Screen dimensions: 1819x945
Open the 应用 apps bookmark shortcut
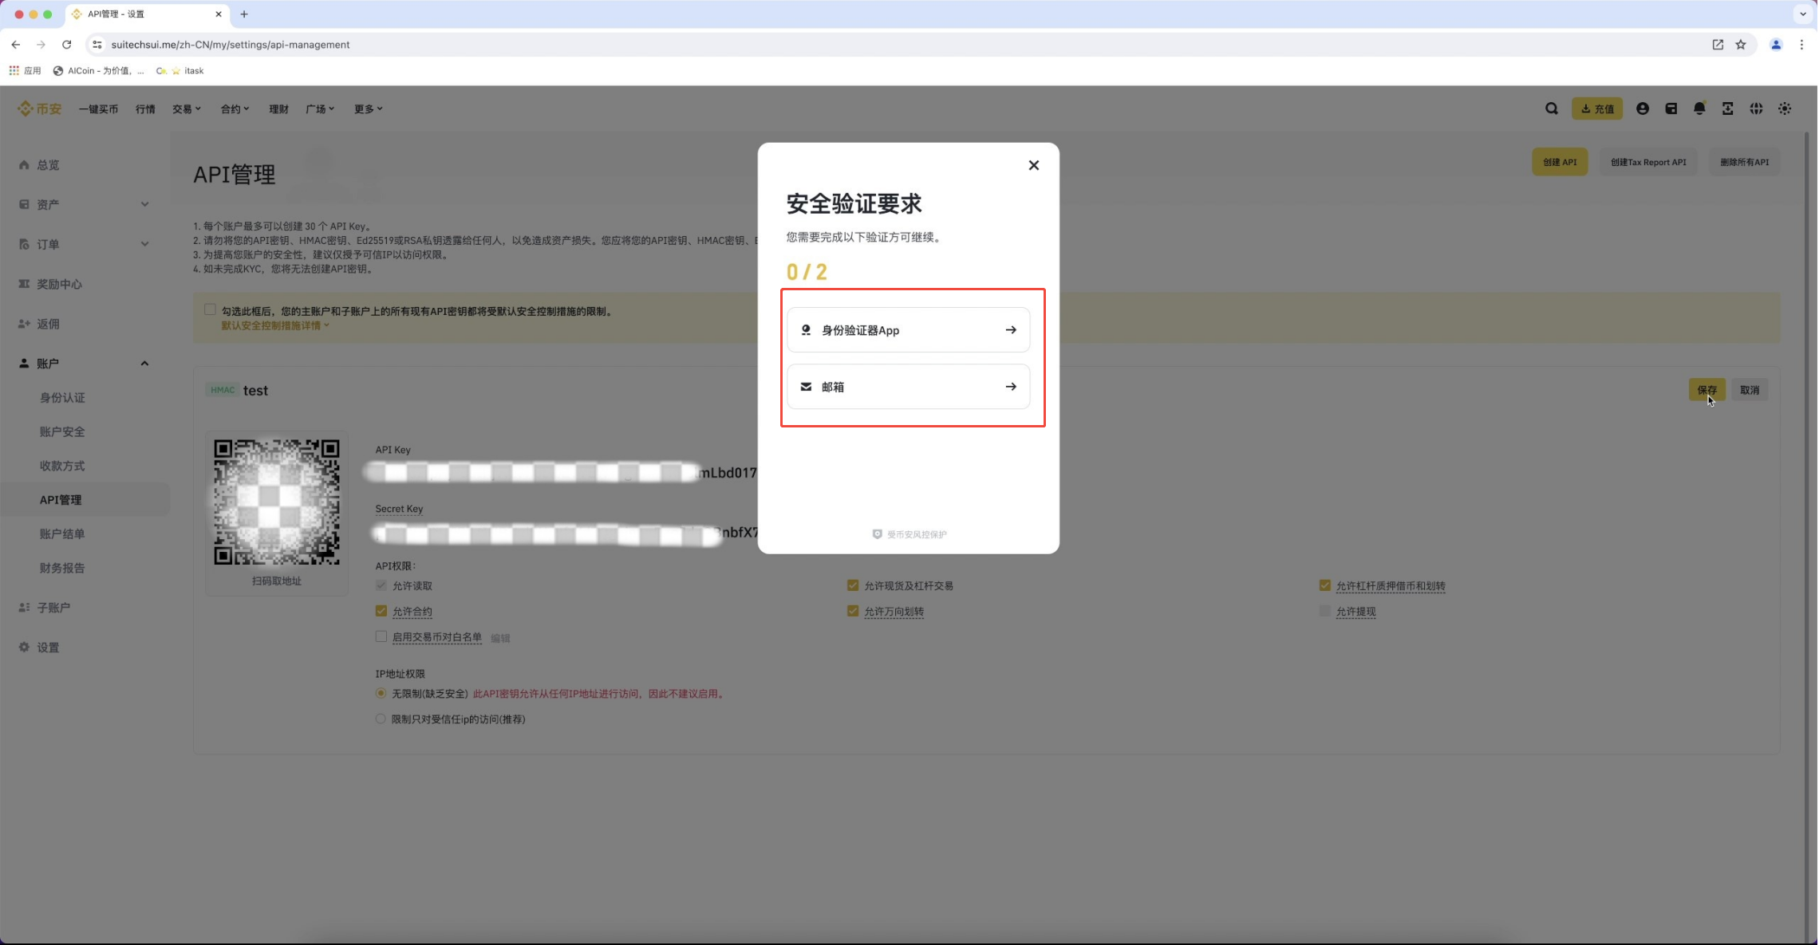tap(25, 71)
